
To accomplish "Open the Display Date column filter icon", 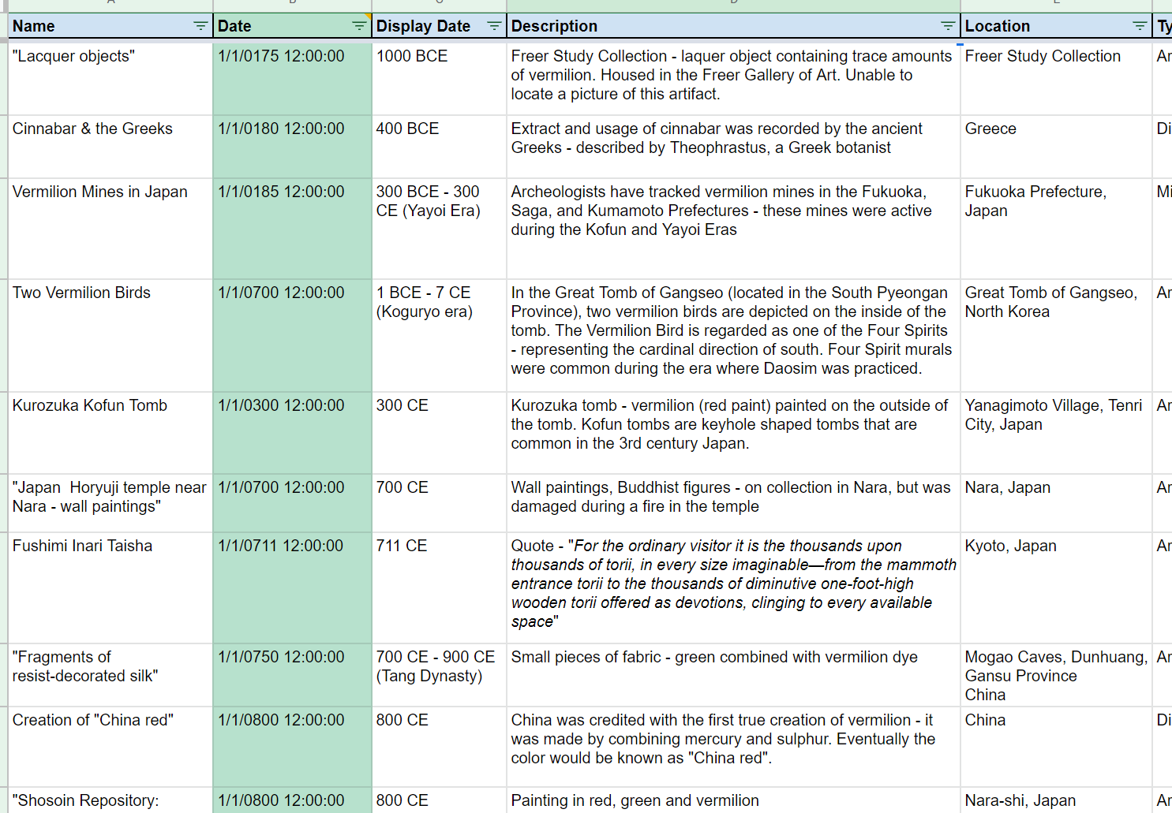I will pyautogui.click(x=495, y=26).
